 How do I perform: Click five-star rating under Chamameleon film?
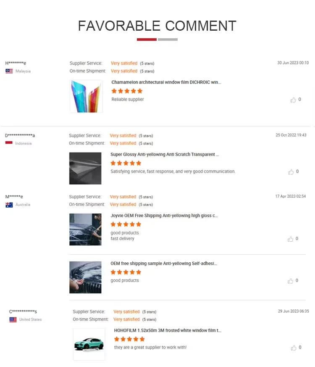[127, 91]
